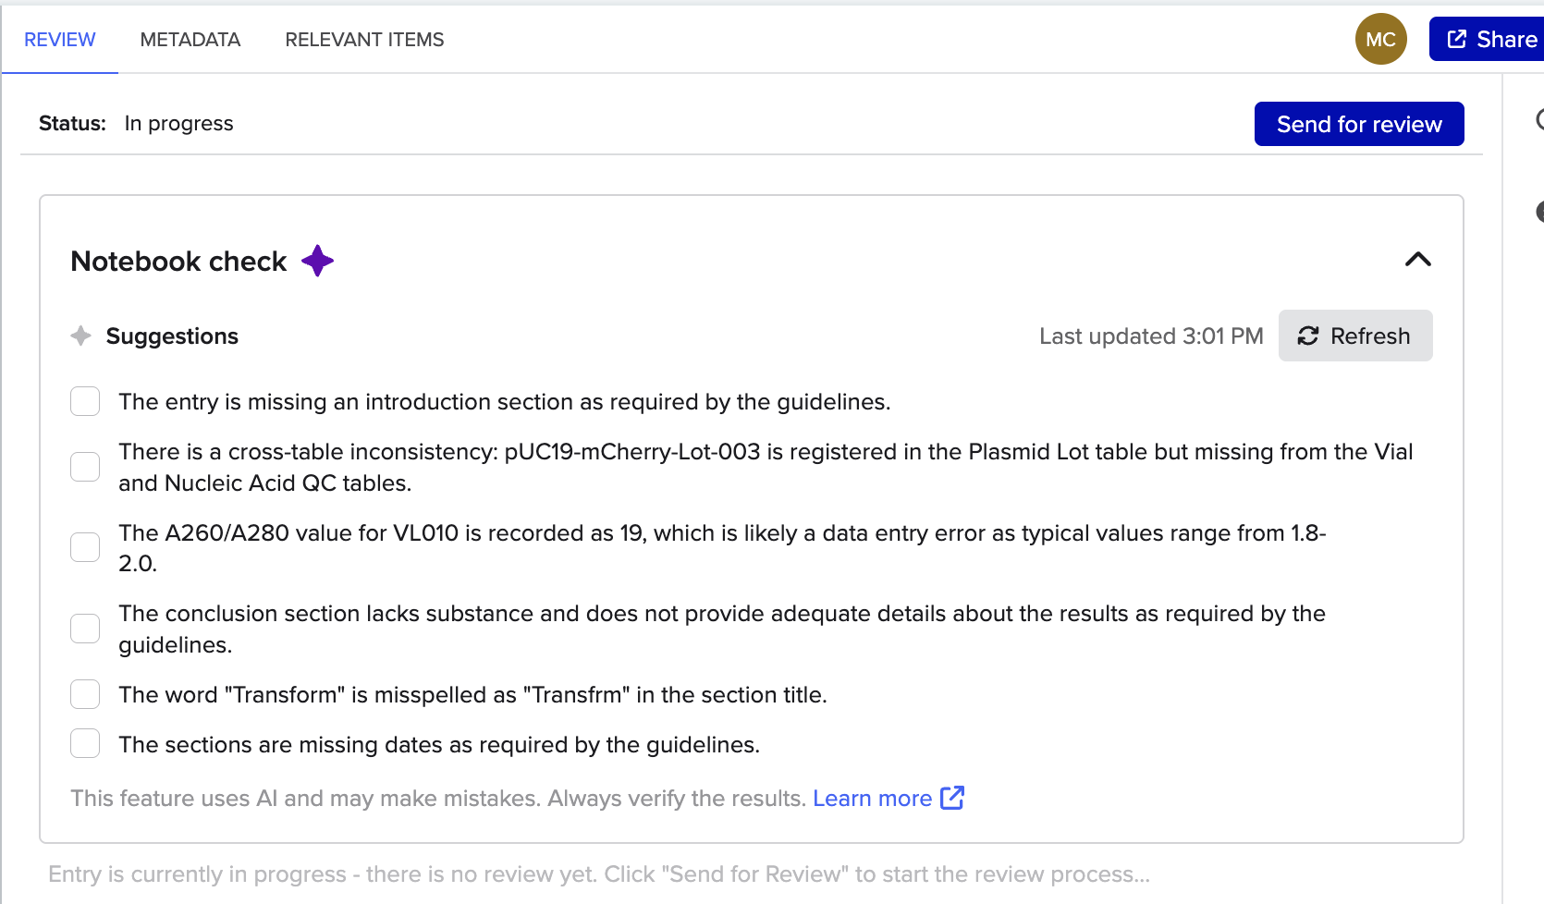Click the external link icon after Learn more
Viewport: 1544px width, 904px height.
click(x=952, y=798)
